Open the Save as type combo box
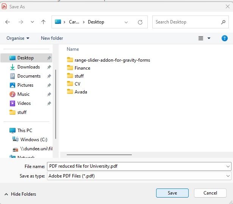This screenshot has height=204, width=233. tap(139, 176)
